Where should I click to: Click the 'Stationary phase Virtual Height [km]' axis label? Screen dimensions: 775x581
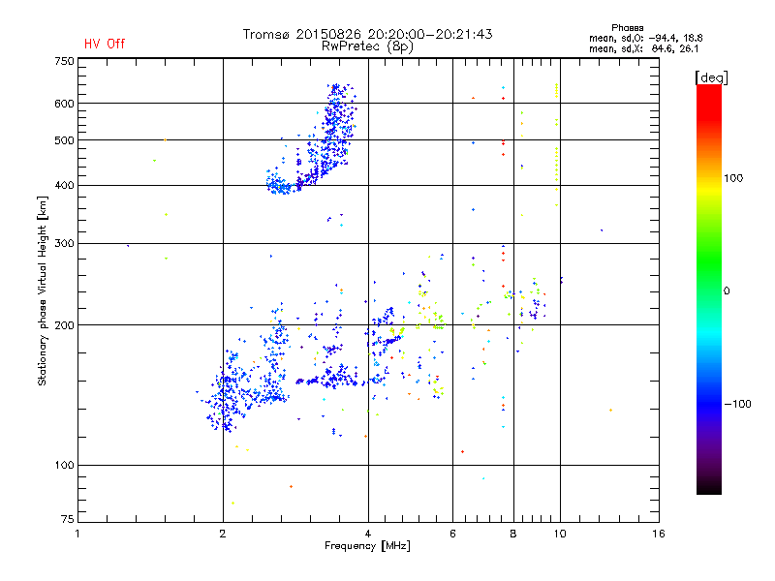(x=43, y=290)
